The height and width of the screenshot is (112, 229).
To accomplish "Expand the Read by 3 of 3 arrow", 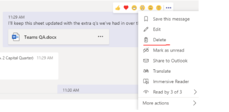I will pos(195,92).
